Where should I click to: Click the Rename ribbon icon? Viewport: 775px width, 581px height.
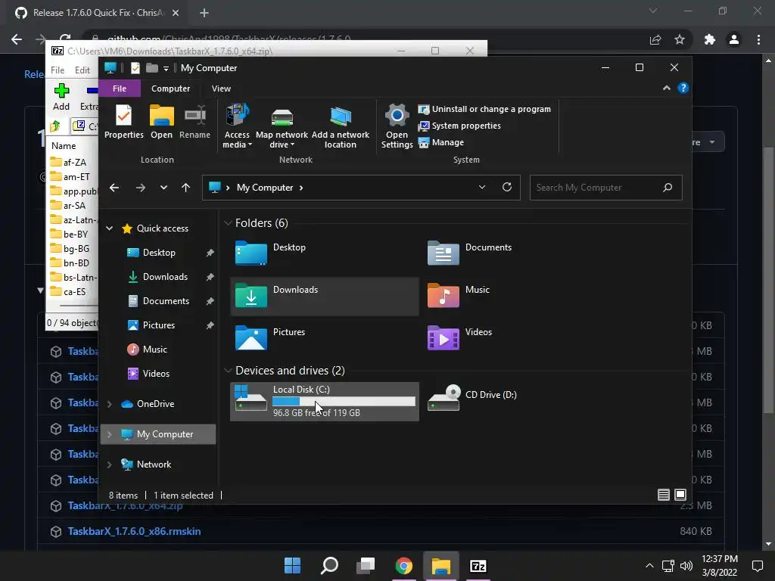195,122
